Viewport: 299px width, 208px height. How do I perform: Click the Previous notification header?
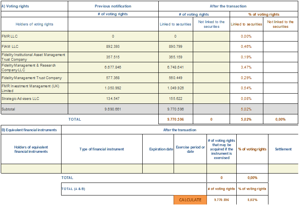113,6
